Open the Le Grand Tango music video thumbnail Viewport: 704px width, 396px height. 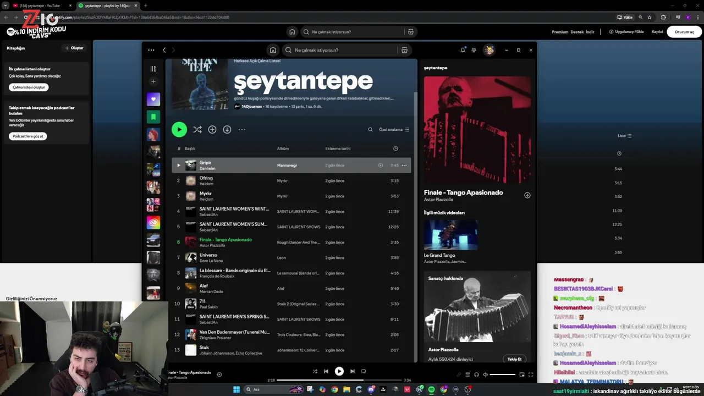click(450, 235)
